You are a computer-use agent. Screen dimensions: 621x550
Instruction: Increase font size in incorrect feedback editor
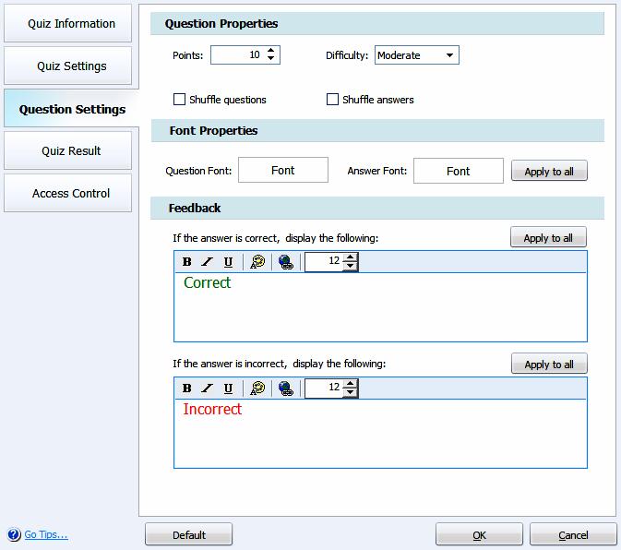[350, 384]
